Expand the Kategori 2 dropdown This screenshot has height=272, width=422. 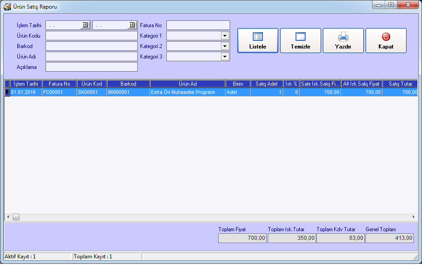click(x=225, y=46)
